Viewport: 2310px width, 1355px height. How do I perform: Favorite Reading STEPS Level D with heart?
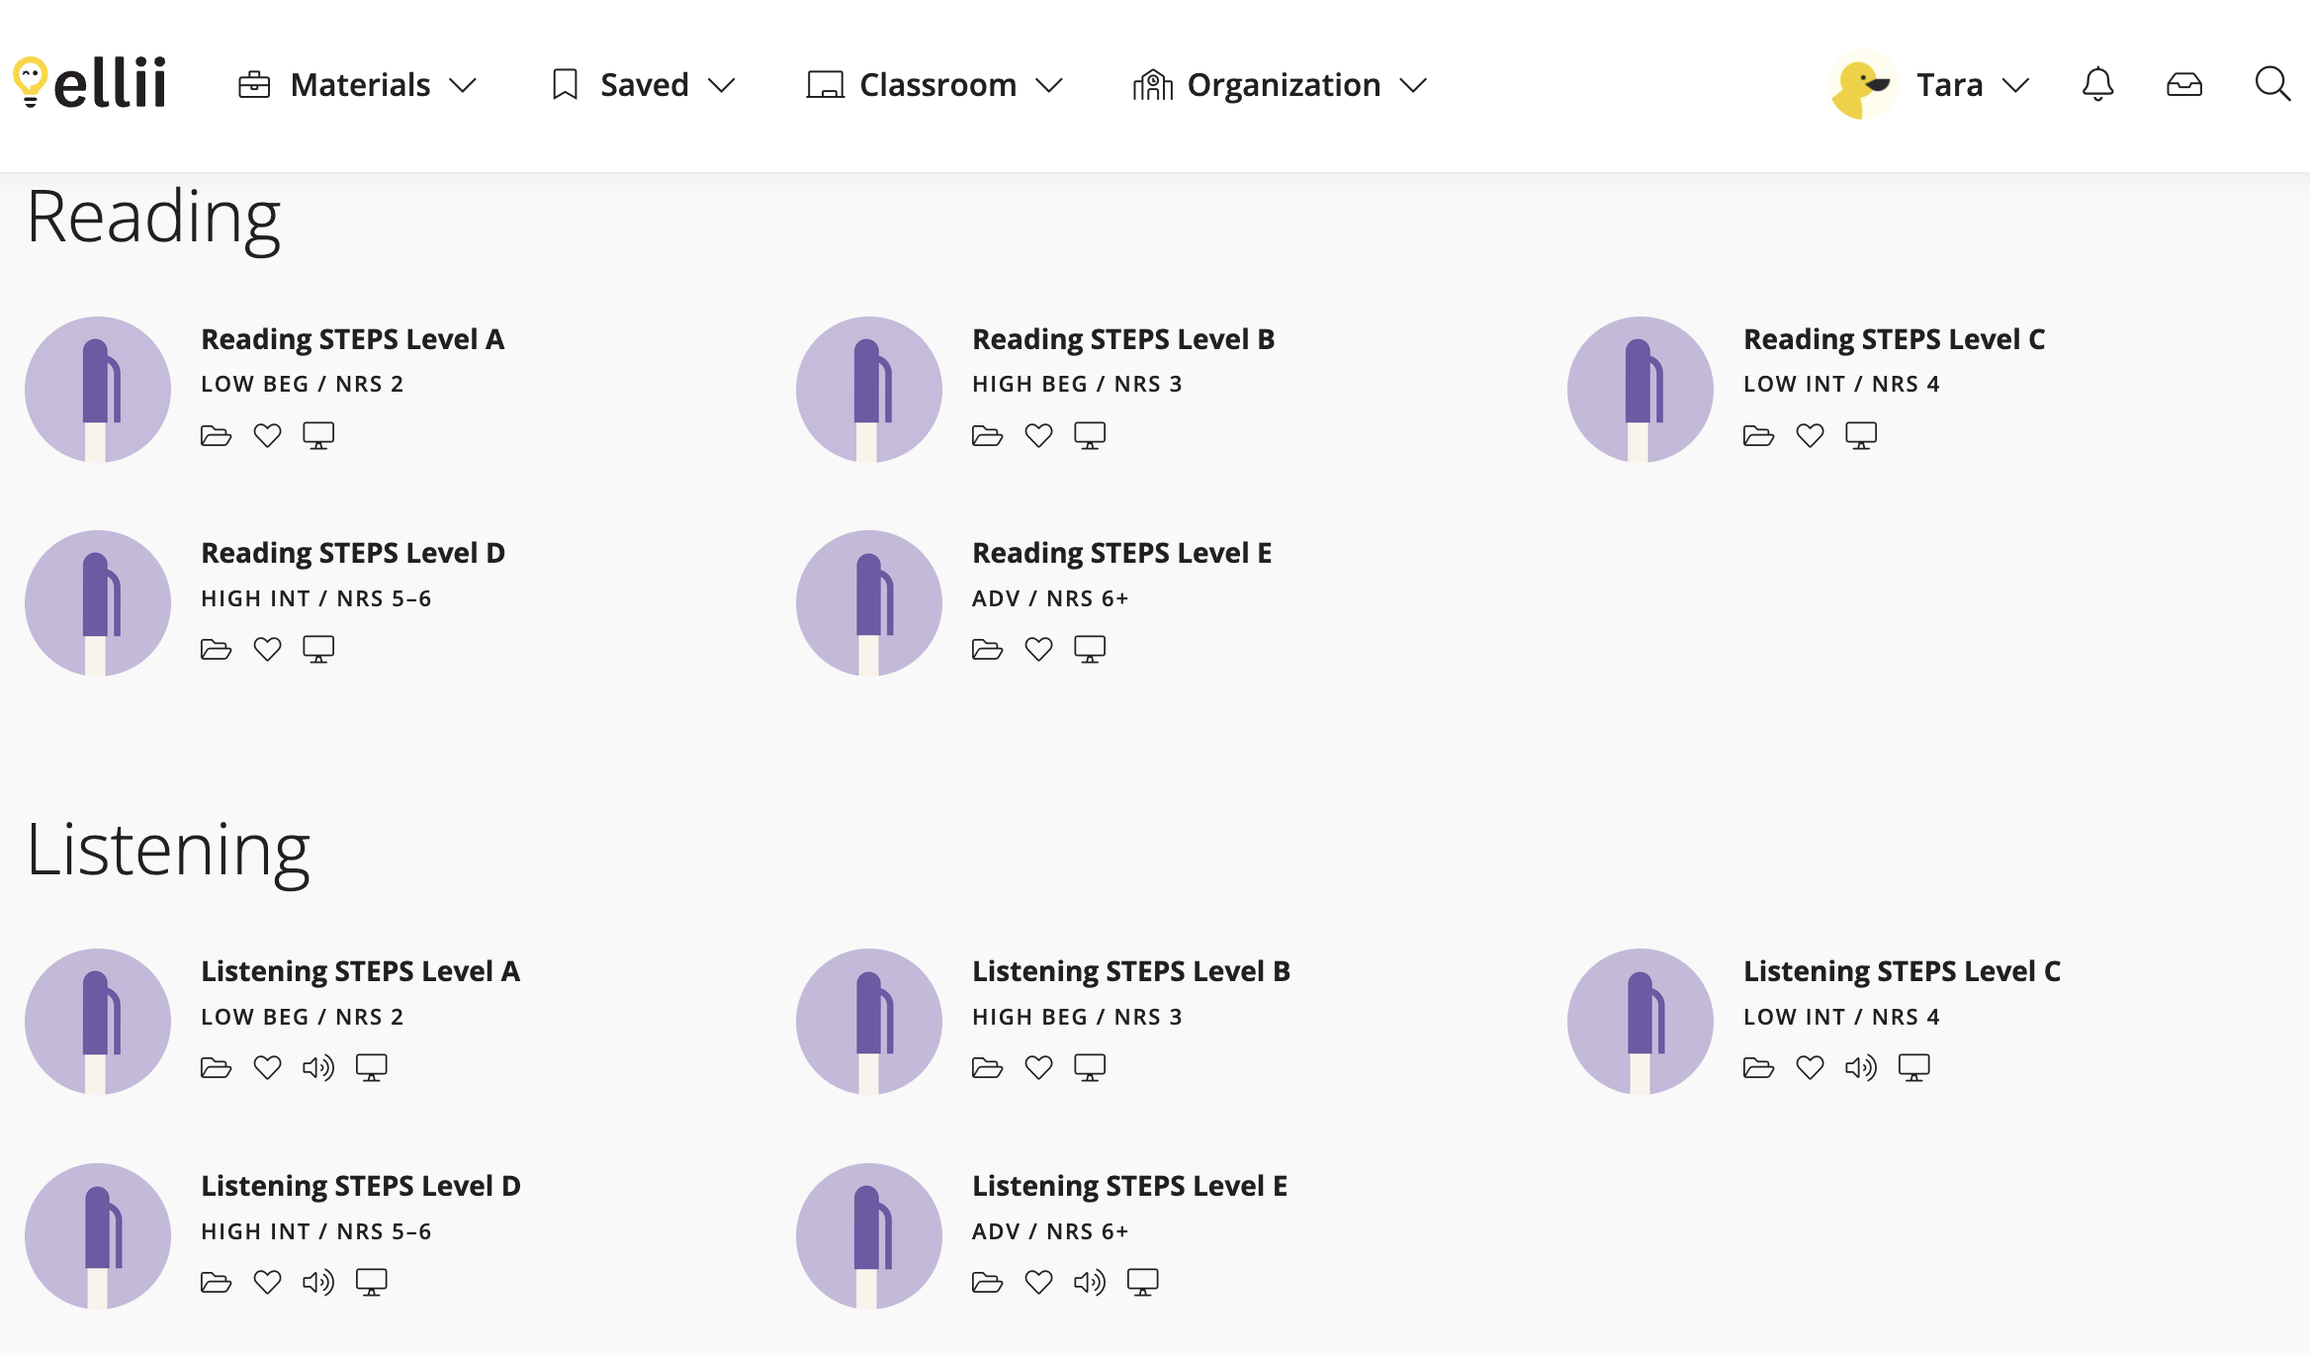point(267,650)
